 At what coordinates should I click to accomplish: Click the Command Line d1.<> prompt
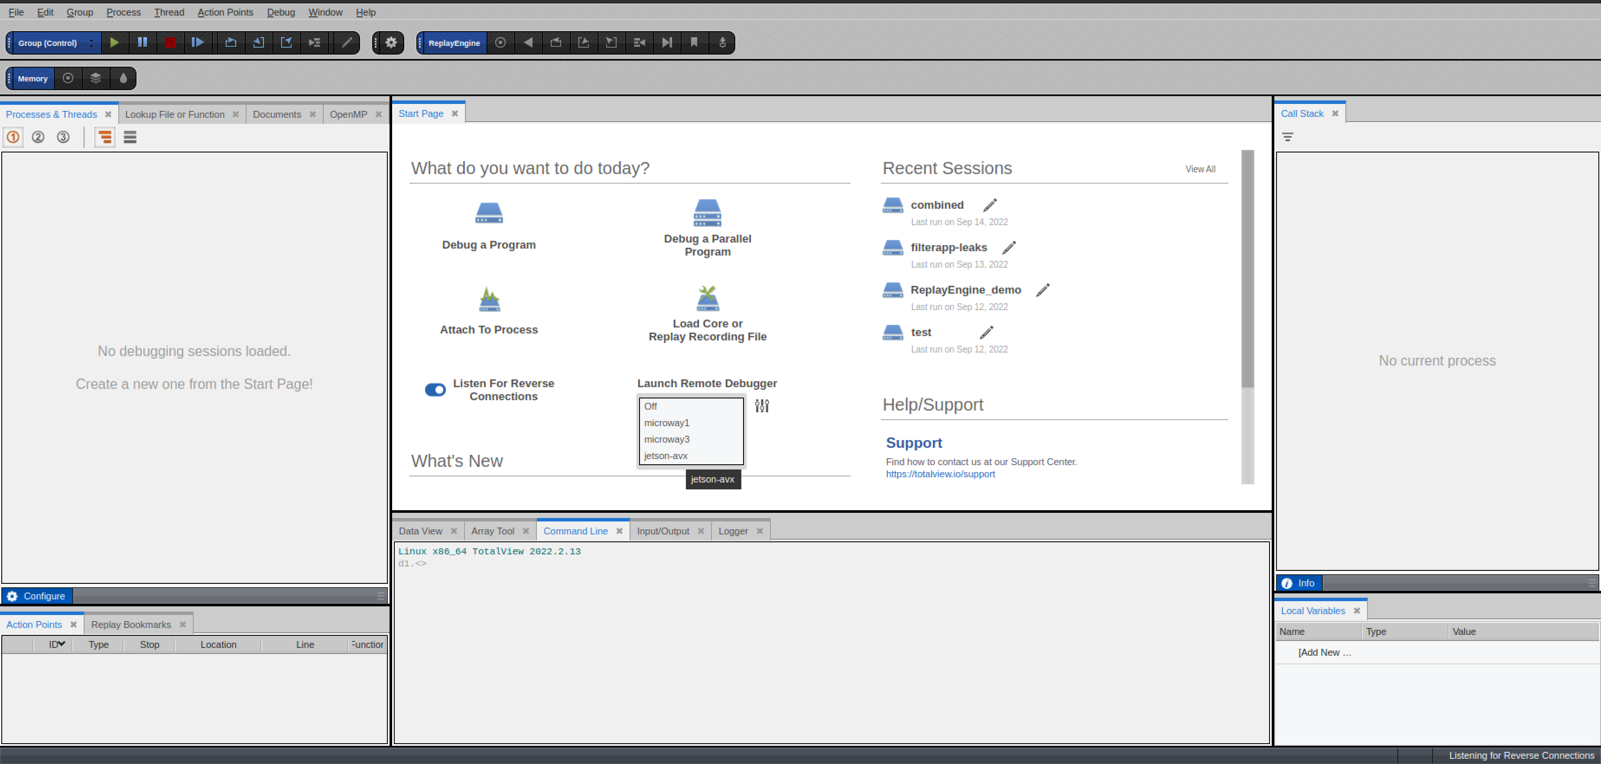[x=412, y=563]
